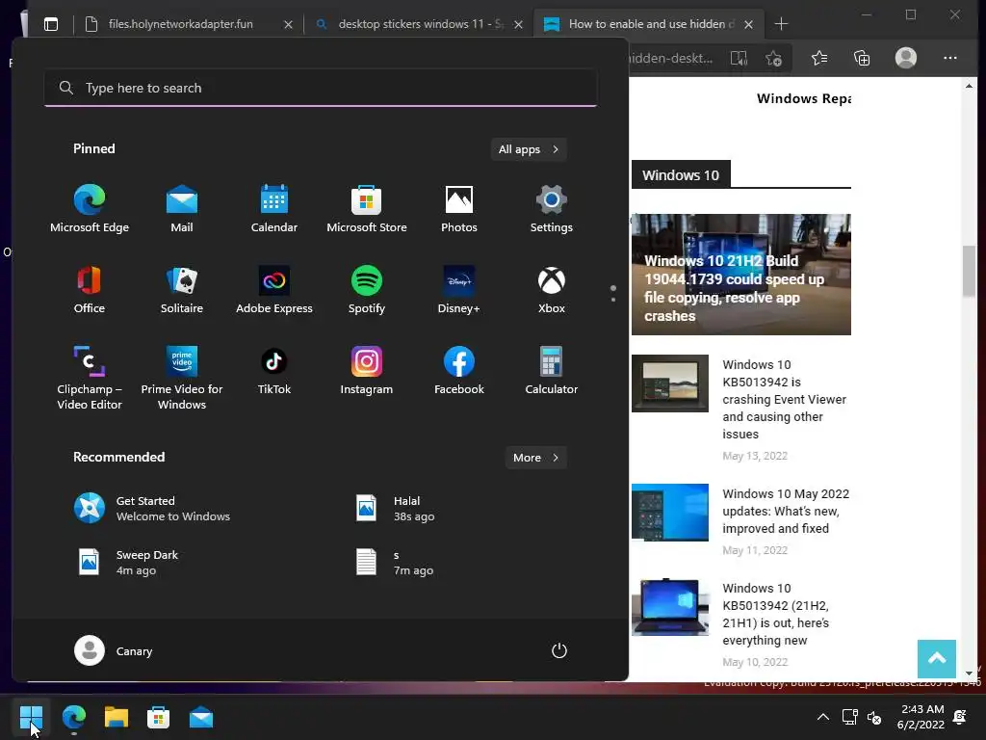Close the files.holynetworkadapter.fun tab

(288, 24)
